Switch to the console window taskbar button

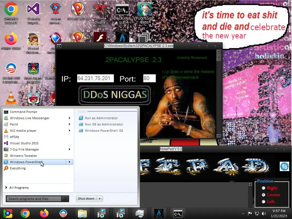178,214
